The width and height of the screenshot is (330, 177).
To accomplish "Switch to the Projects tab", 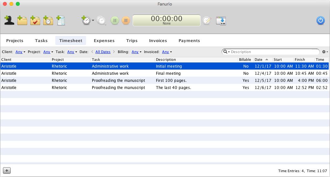I will pyautogui.click(x=15, y=41).
